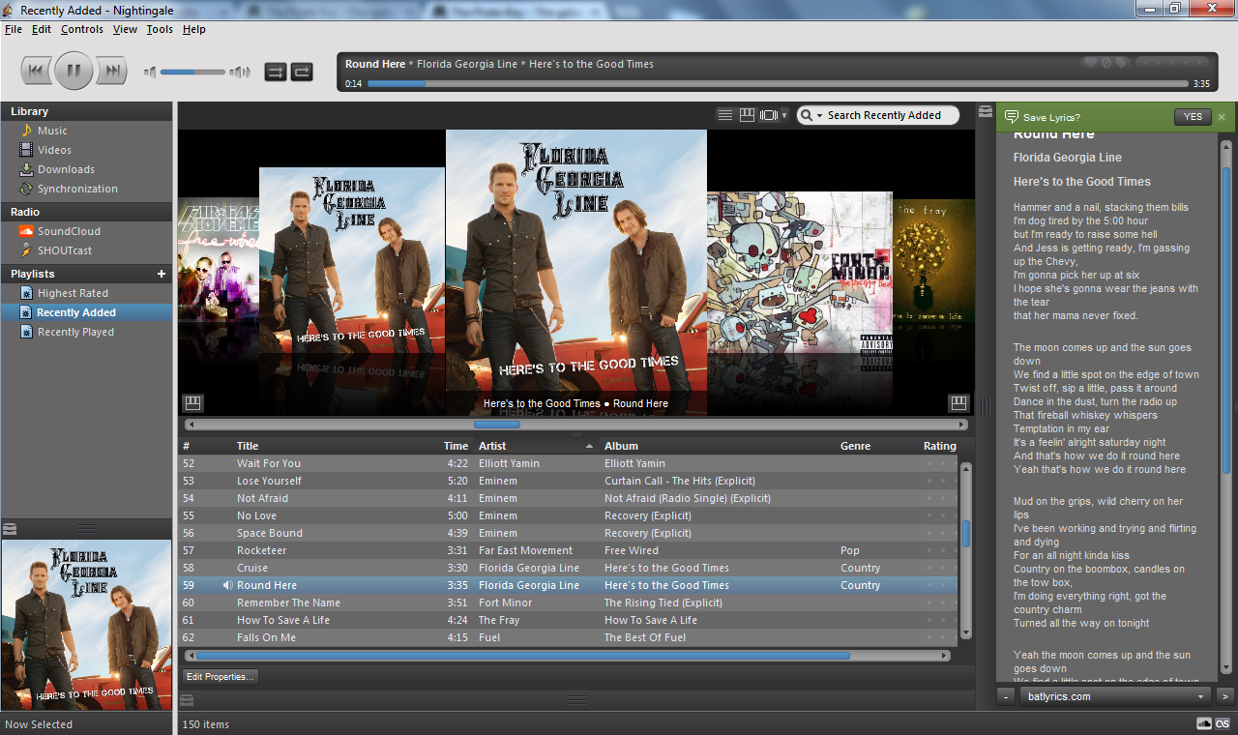
Task: Open the Tools menu
Action: [x=160, y=29]
